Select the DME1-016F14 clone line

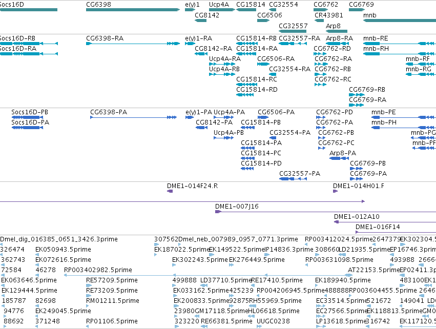(x=396, y=232)
